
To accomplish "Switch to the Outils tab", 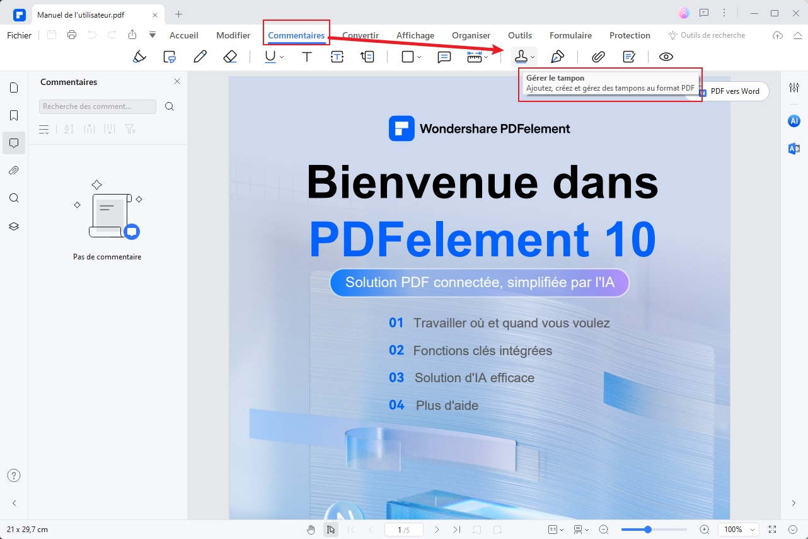I will (x=520, y=35).
